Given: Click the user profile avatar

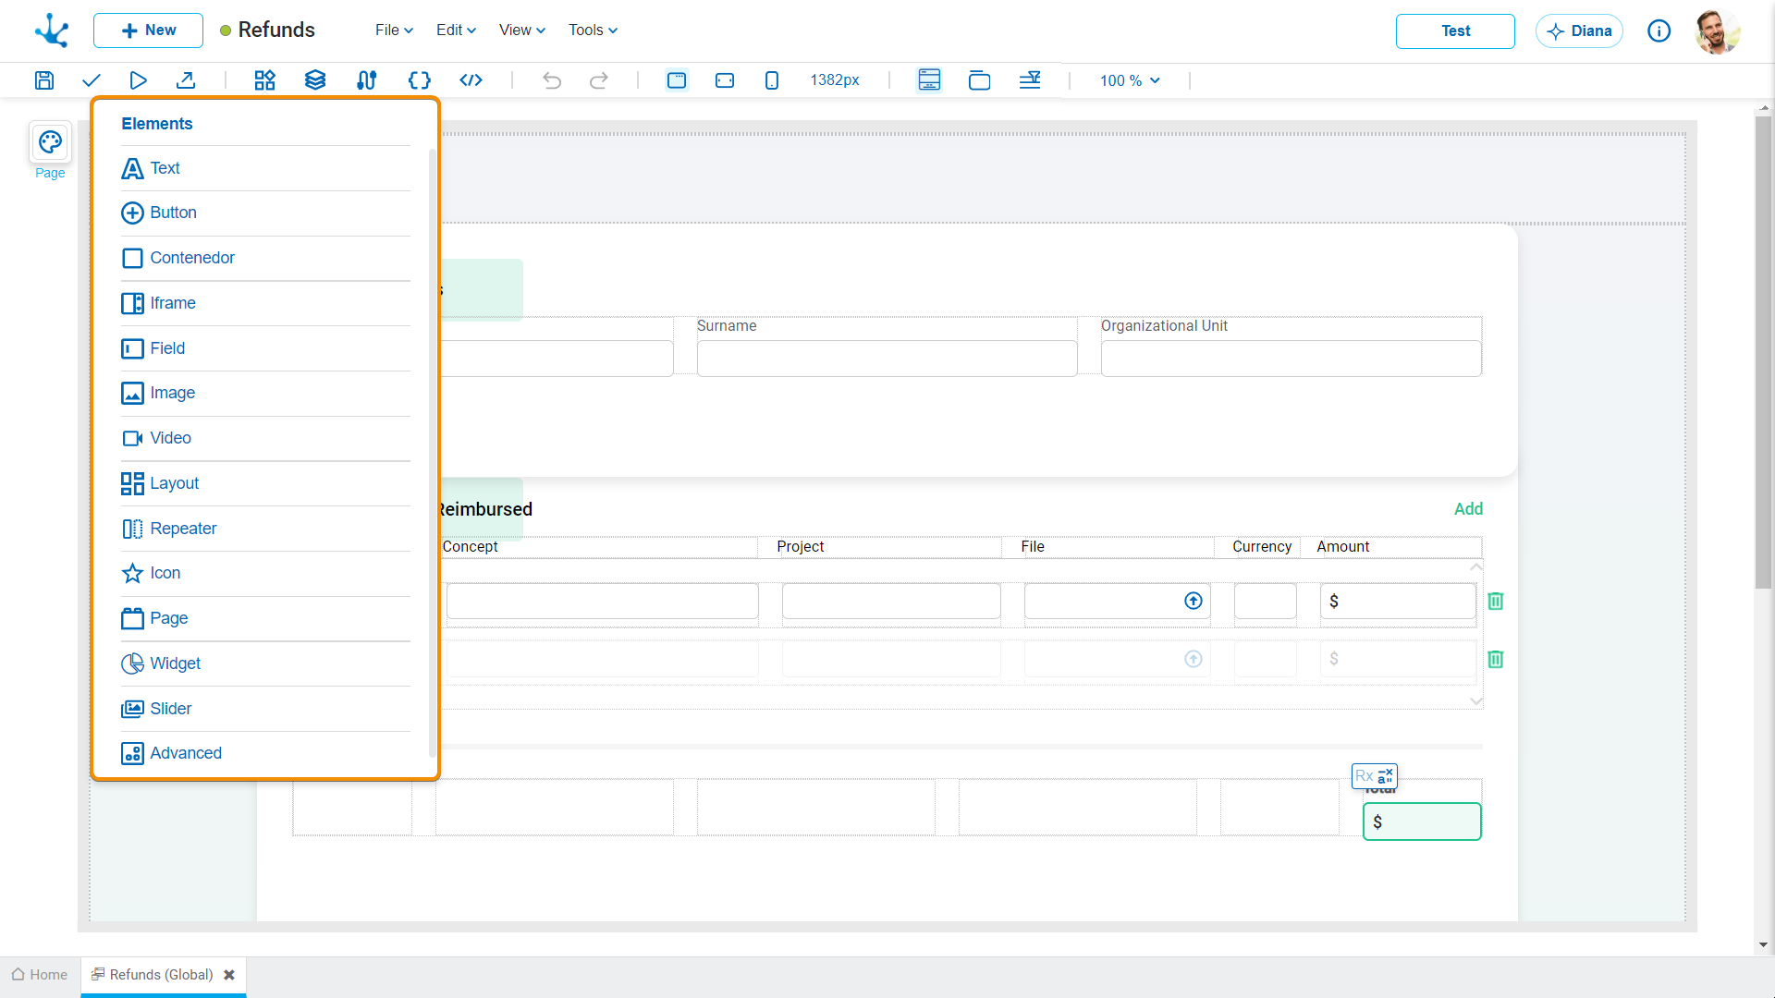Looking at the screenshot, I should [x=1718, y=31].
